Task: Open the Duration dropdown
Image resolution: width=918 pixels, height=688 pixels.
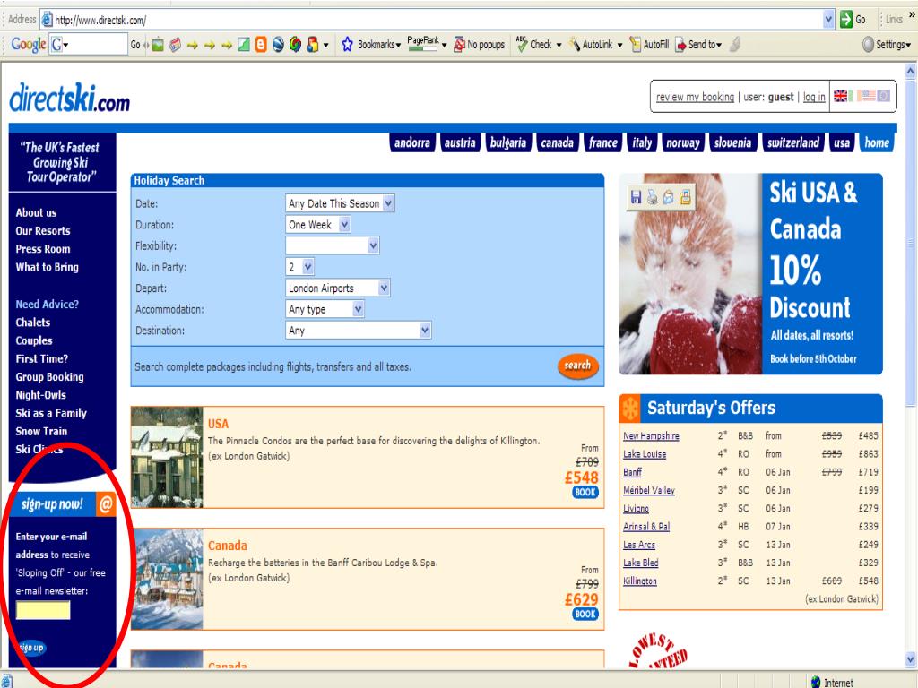Action: click(318, 225)
